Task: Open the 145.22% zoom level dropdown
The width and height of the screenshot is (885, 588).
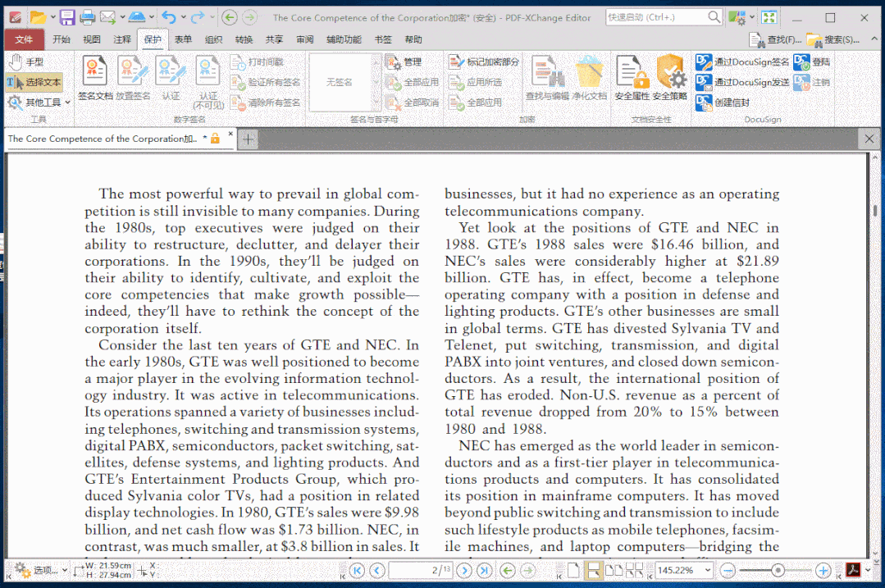Action: [x=707, y=569]
